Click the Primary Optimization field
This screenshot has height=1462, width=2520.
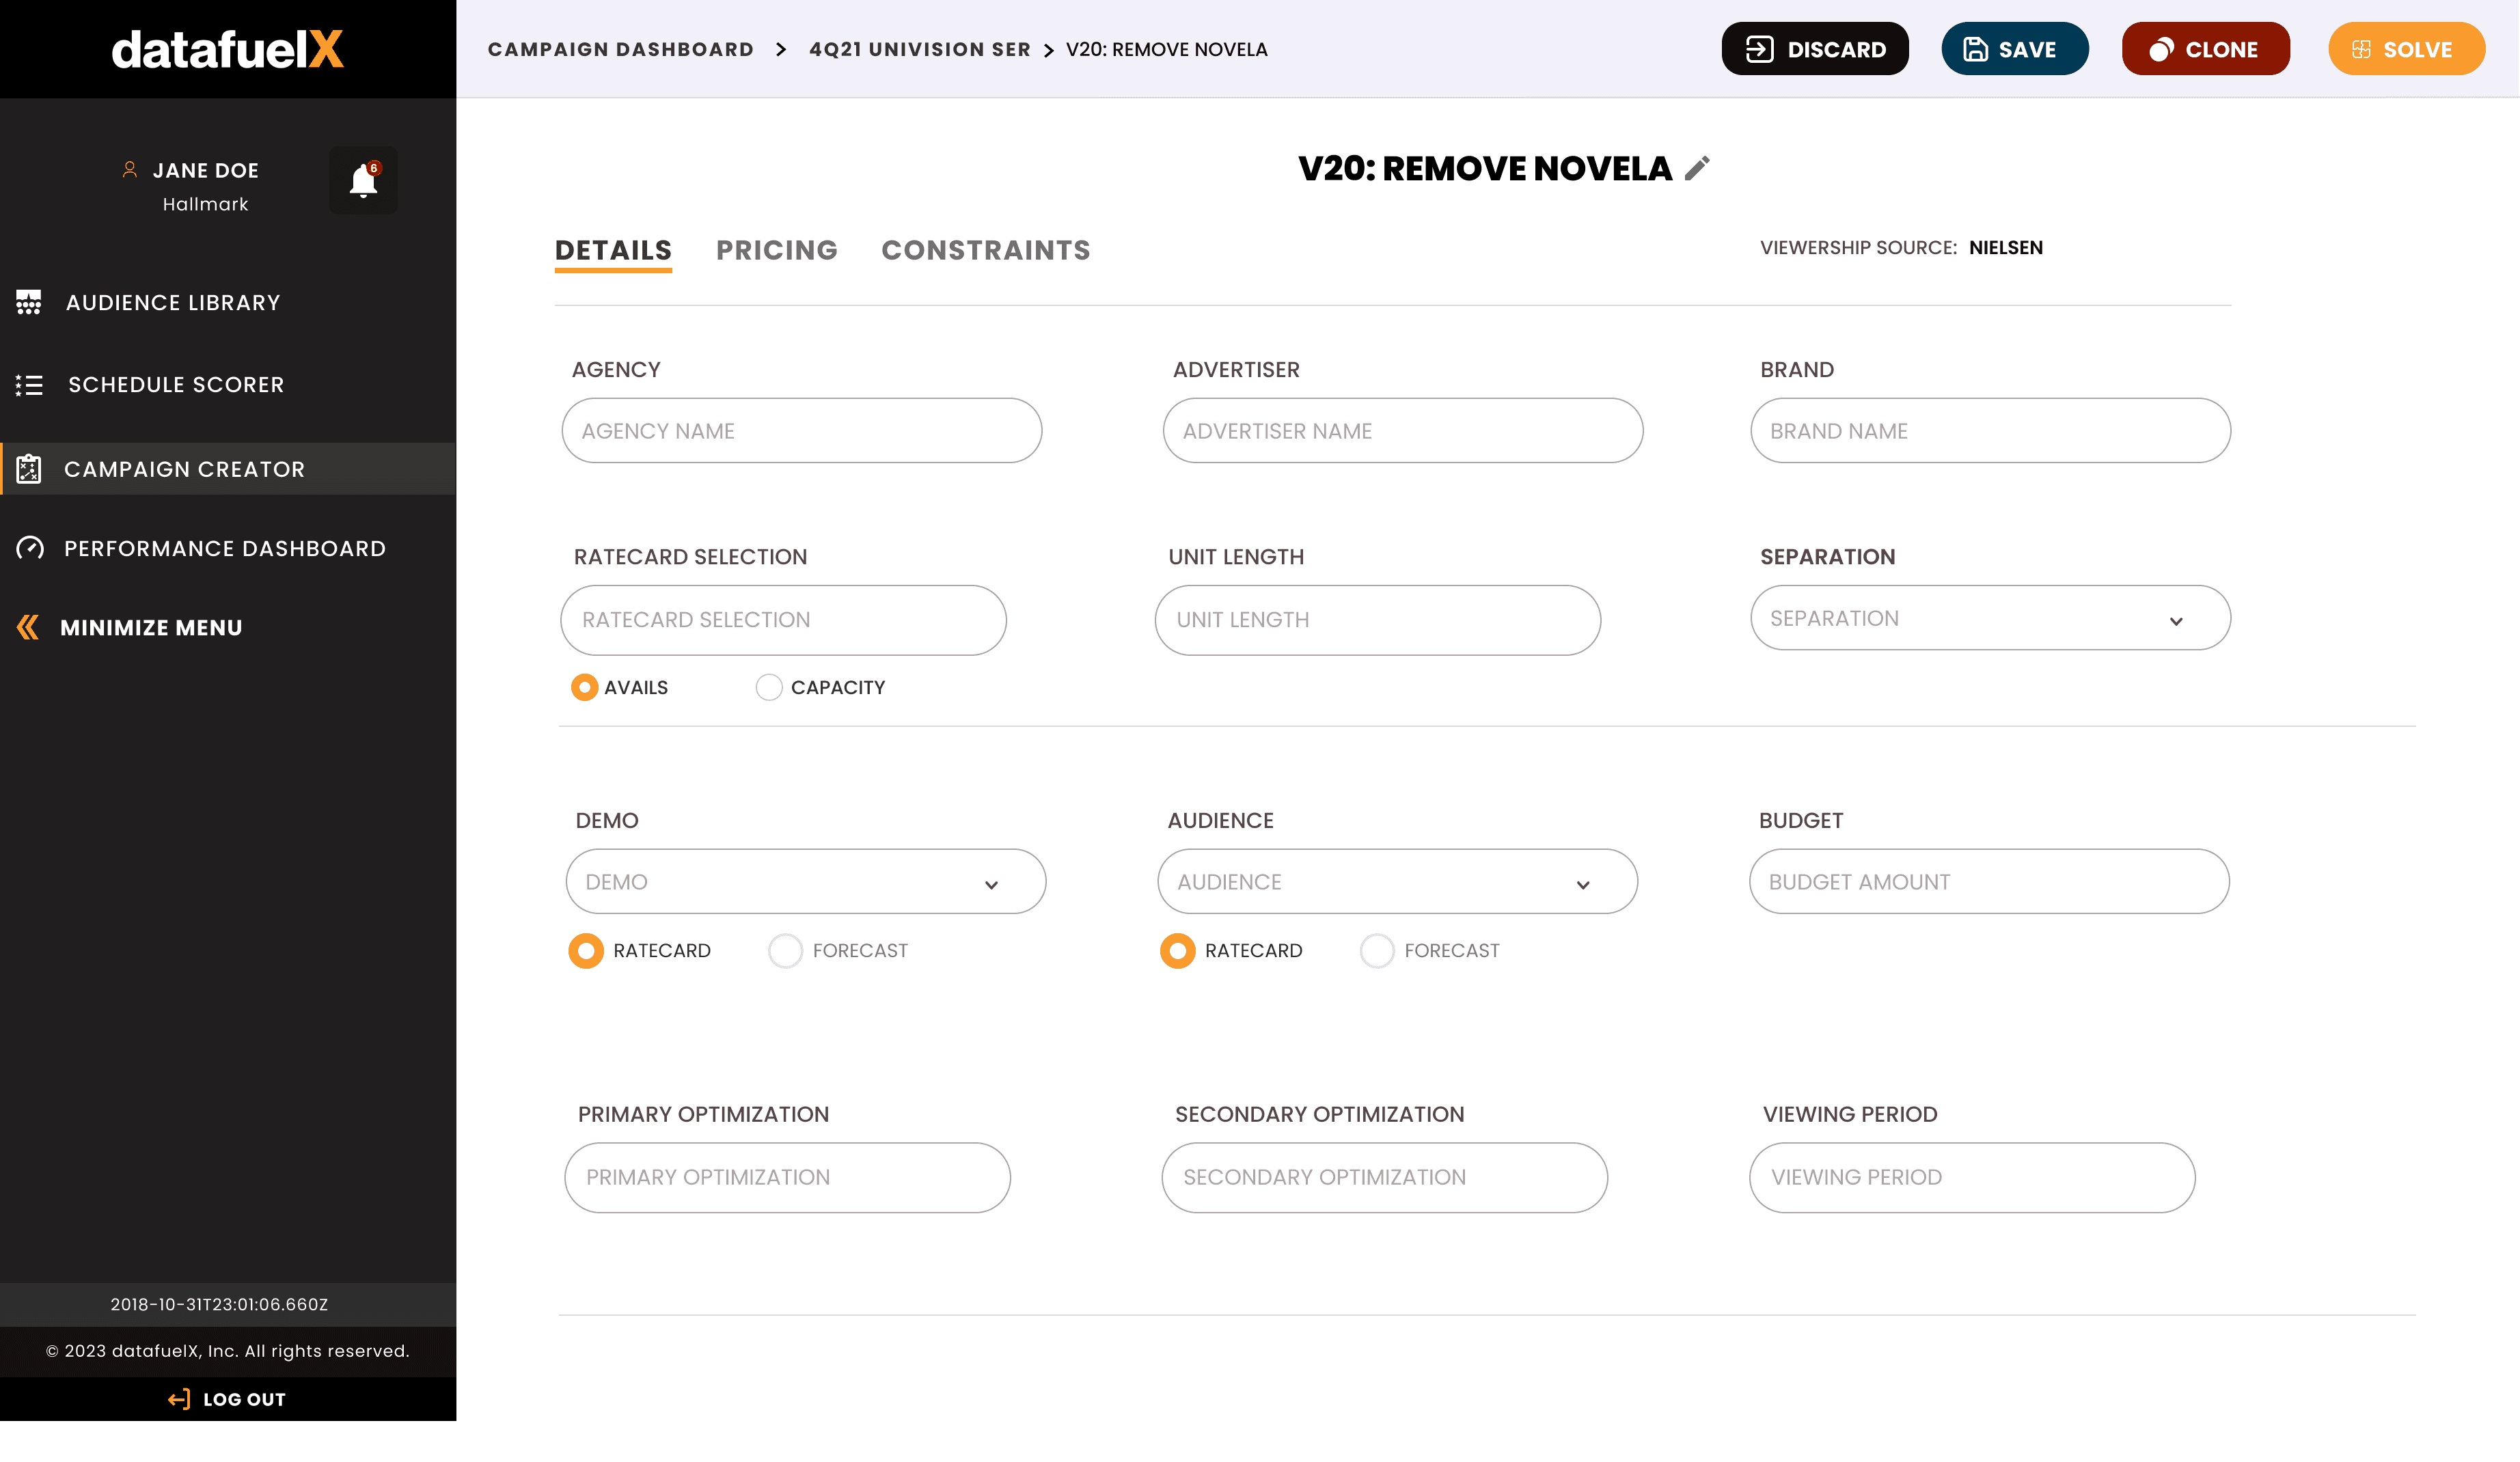[788, 1178]
